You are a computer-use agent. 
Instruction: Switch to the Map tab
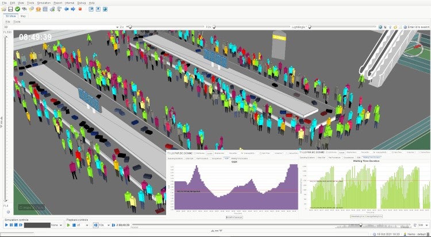(23, 16)
